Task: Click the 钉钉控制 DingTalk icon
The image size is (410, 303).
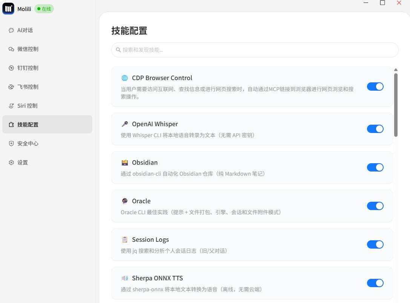Action: 11,68
